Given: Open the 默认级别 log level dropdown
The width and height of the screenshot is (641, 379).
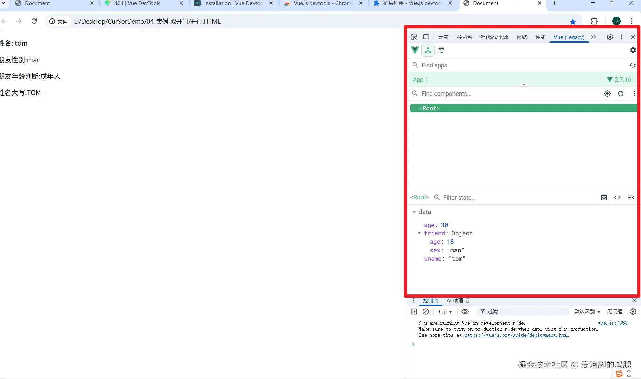Looking at the screenshot, I should click(x=587, y=312).
